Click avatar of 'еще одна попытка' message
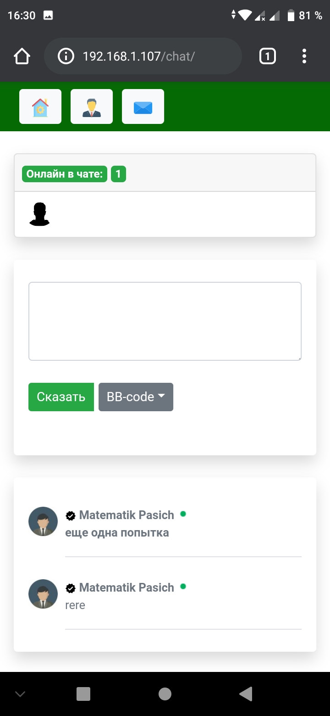Screen dimensions: 330x716 click(x=43, y=521)
